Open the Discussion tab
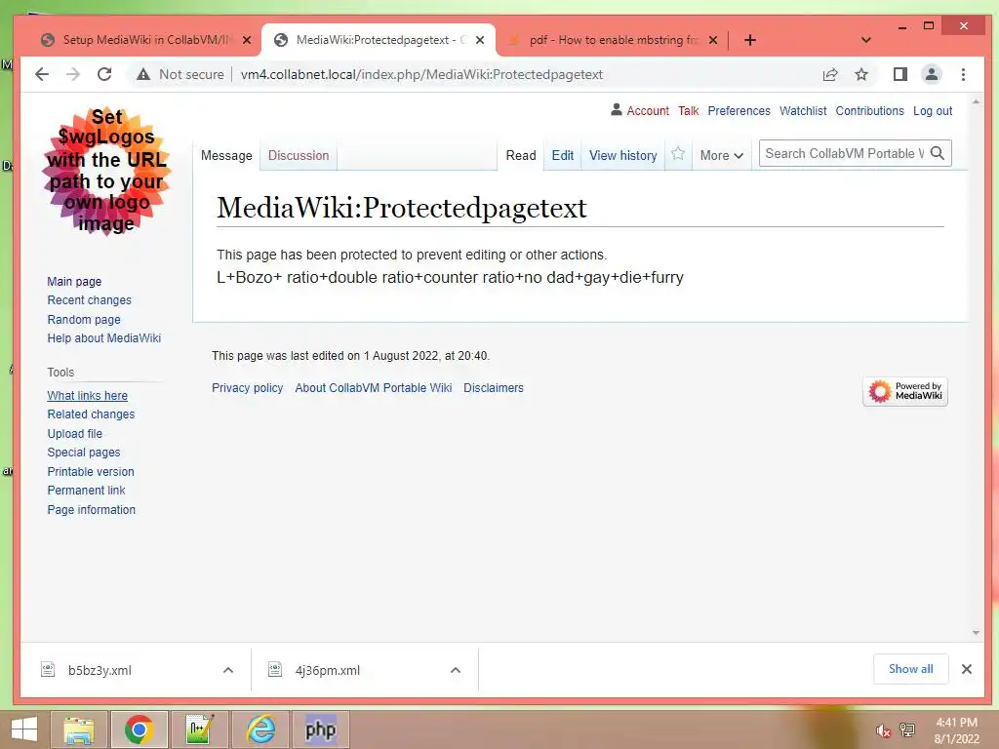This screenshot has height=749, width=999. click(x=299, y=155)
